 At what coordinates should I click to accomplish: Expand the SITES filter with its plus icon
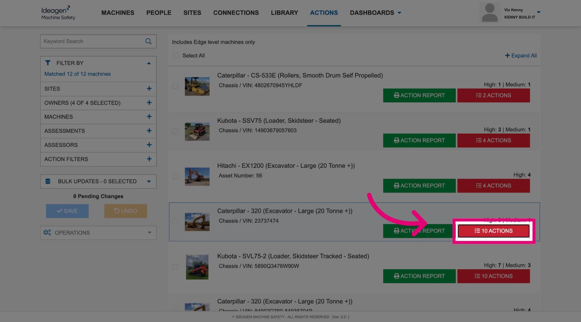[149, 89]
